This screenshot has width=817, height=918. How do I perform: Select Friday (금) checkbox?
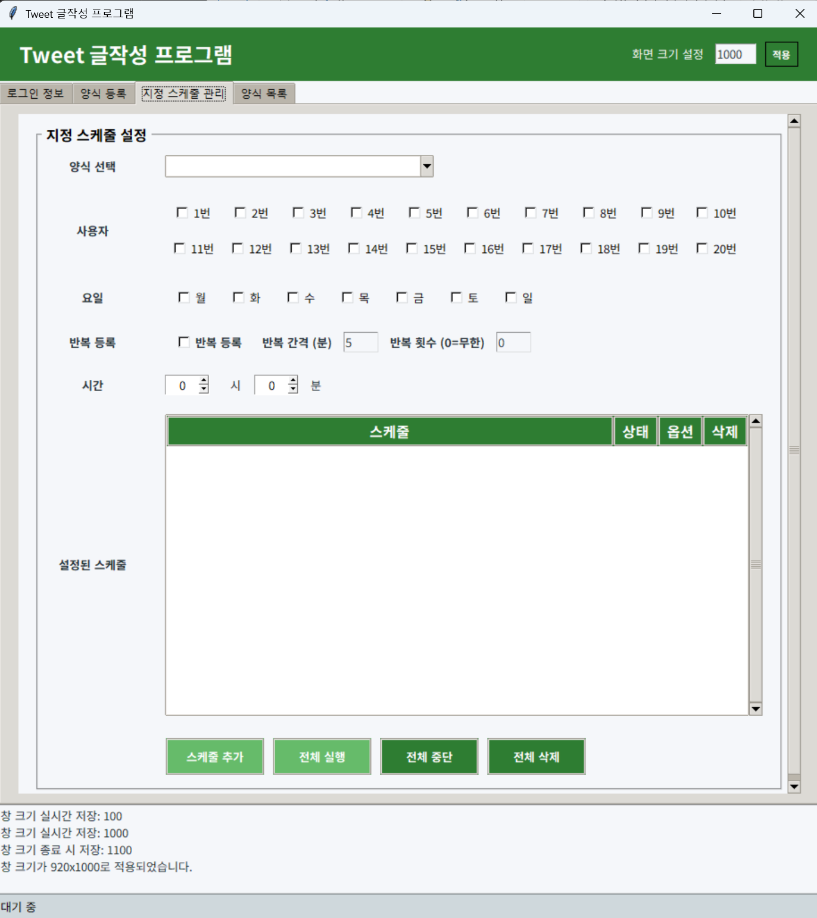[402, 297]
